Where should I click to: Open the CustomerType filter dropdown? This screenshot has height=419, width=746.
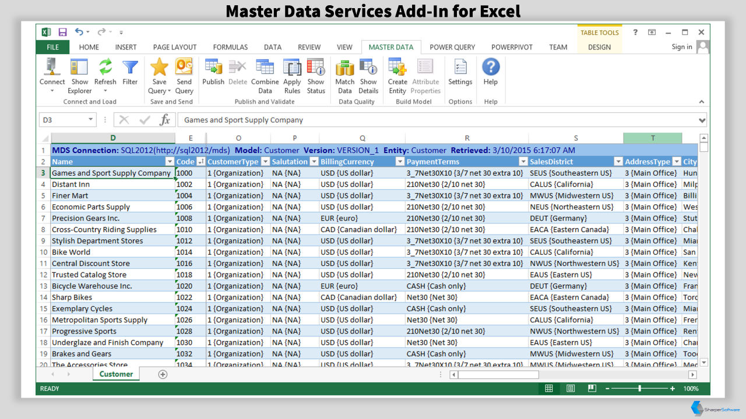(265, 162)
